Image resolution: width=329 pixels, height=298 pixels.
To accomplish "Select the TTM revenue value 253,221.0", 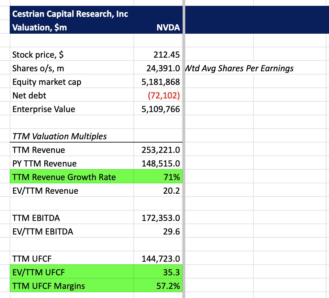I will point(158,150).
